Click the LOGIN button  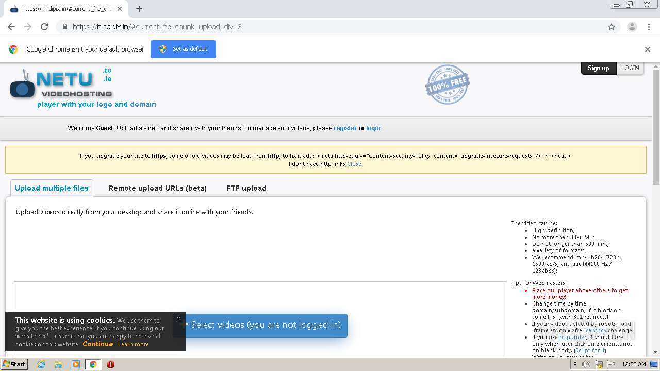630,68
